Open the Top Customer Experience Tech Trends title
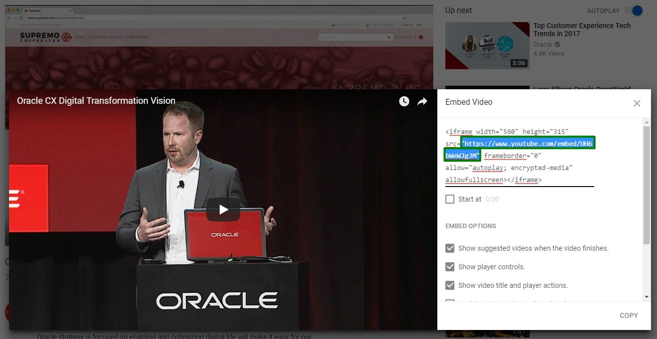The image size is (657, 339). (x=582, y=30)
